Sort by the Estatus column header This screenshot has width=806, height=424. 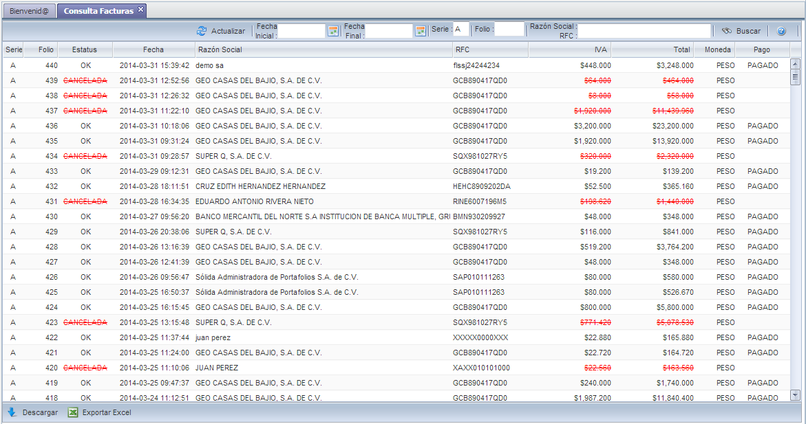pyautogui.click(x=85, y=49)
